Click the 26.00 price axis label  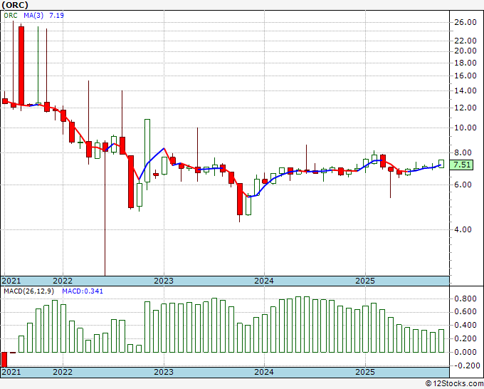(x=465, y=22)
